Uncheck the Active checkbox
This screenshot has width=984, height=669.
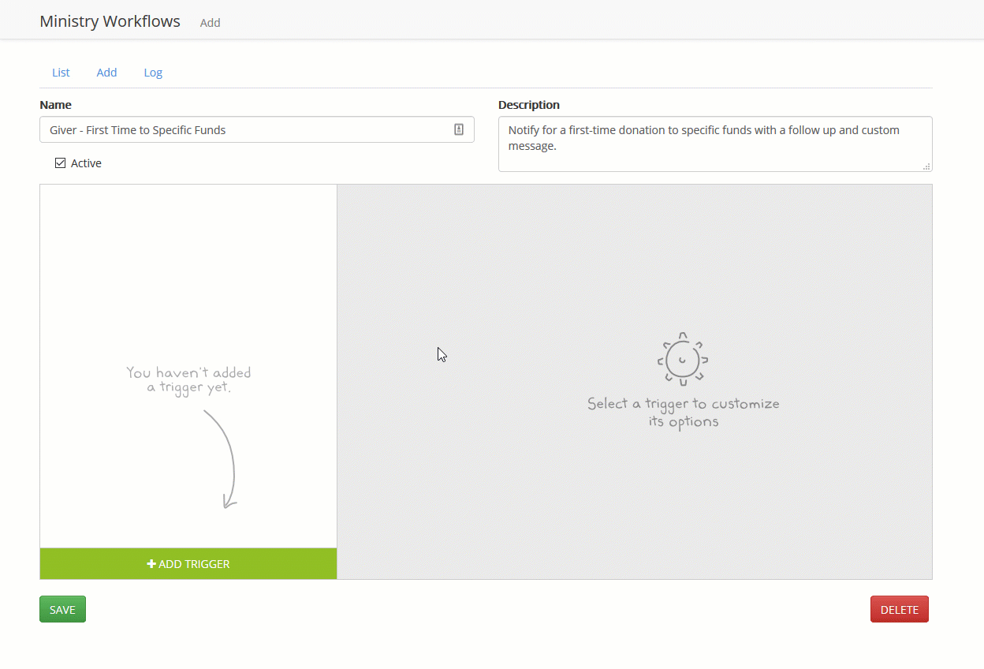click(60, 163)
